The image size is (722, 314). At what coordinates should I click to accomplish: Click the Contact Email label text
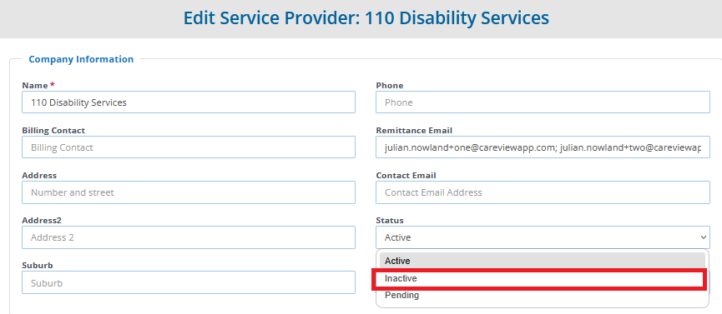pos(406,176)
